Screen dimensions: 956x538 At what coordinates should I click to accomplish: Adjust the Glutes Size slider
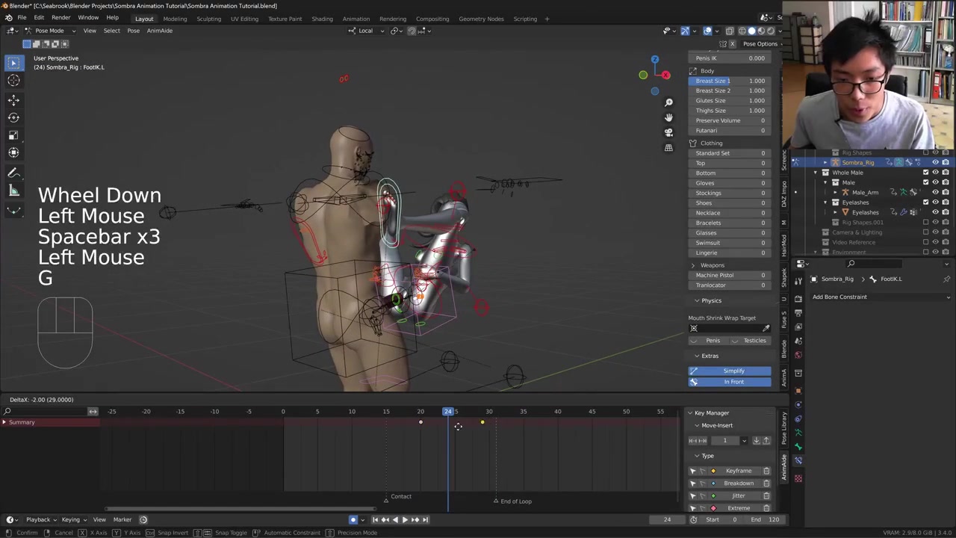730,100
